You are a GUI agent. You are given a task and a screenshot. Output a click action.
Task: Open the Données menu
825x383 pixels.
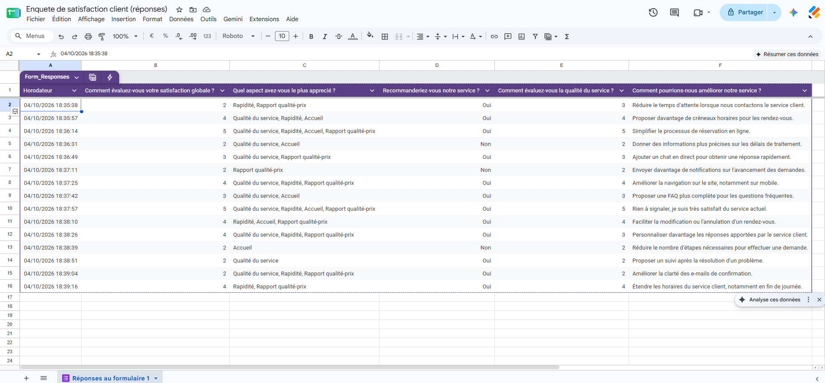click(181, 19)
